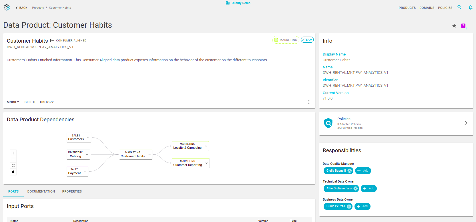The height and width of the screenshot is (222, 476).
Task: Open the three-dot more options menu
Action: click(x=309, y=102)
